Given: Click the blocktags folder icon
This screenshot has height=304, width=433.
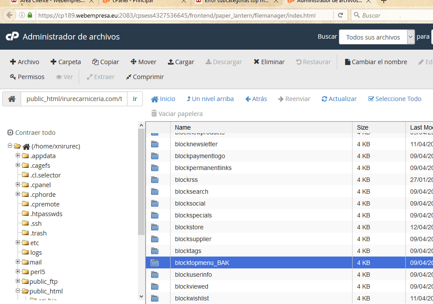Looking at the screenshot, I should (x=155, y=251).
